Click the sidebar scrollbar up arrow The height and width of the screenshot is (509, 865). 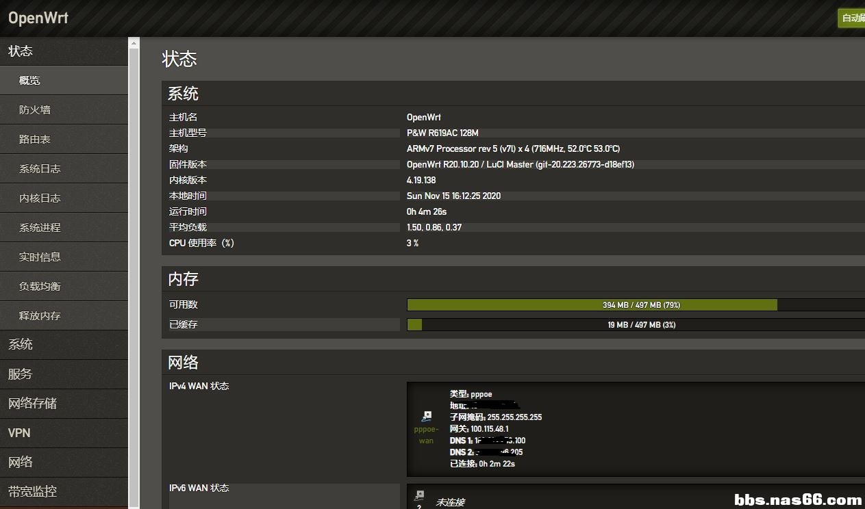point(134,44)
